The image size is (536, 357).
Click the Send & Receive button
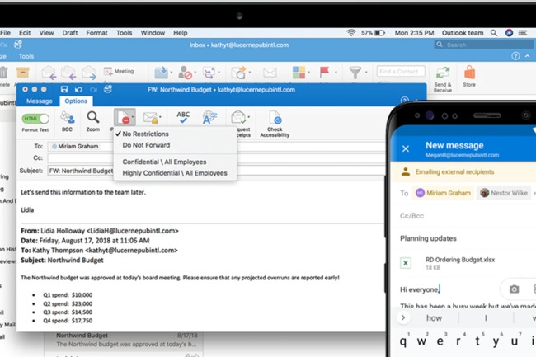click(443, 79)
